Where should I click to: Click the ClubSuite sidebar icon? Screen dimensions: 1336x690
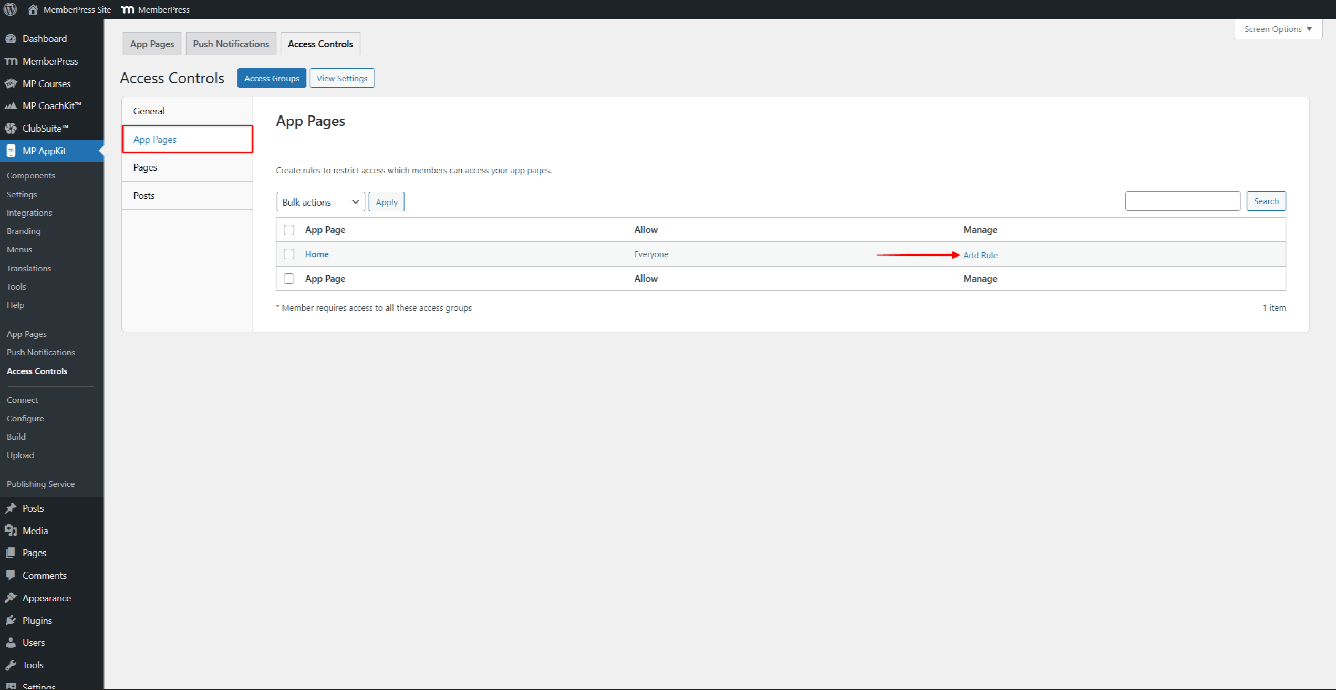tap(11, 128)
